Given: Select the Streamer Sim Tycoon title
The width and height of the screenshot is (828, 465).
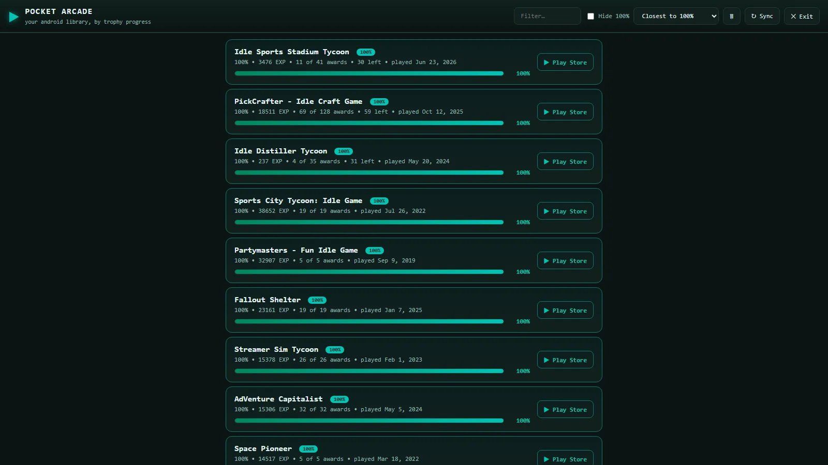Looking at the screenshot, I should click(276, 349).
